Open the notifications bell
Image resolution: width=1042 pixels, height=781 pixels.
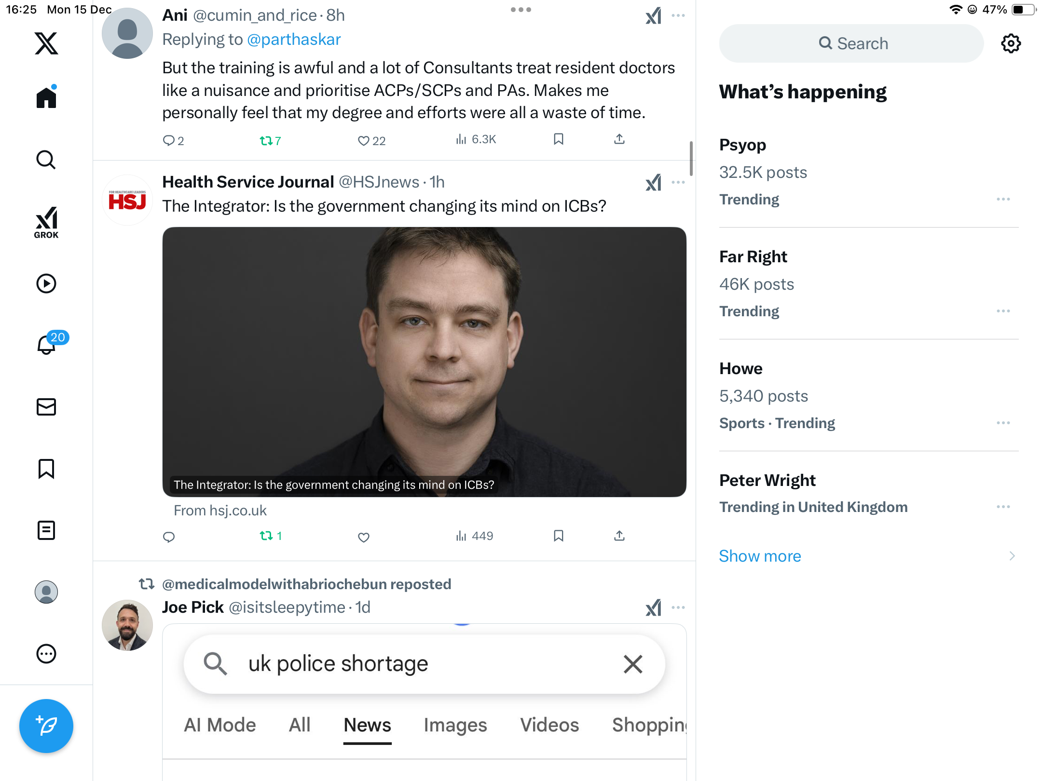pyautogui.click(x=47, y=344)
